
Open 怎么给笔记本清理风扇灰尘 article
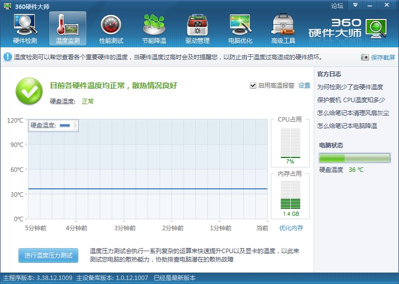[x=353, y=113]
